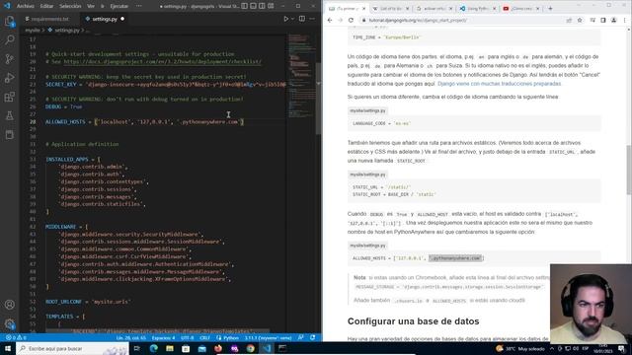Open the Source Control view
The height and width of the screenshot is (355, 632).
9,59
